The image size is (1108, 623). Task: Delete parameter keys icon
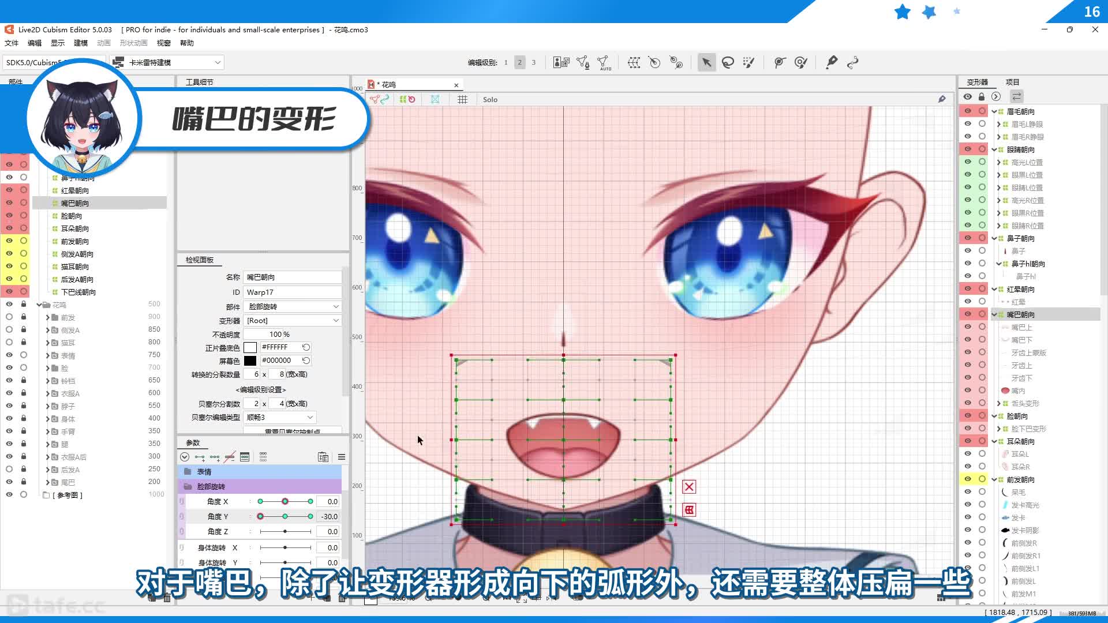click(x=230, y=457)
